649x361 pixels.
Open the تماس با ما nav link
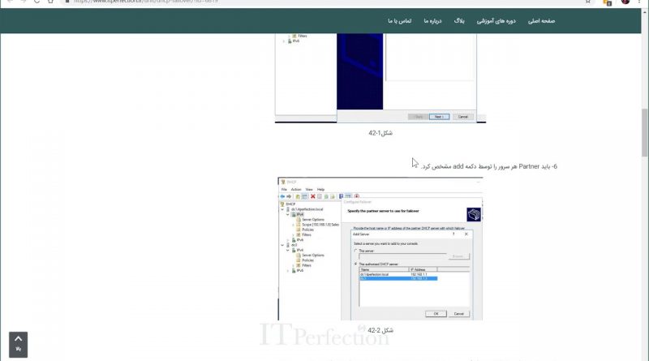[399, 21]
